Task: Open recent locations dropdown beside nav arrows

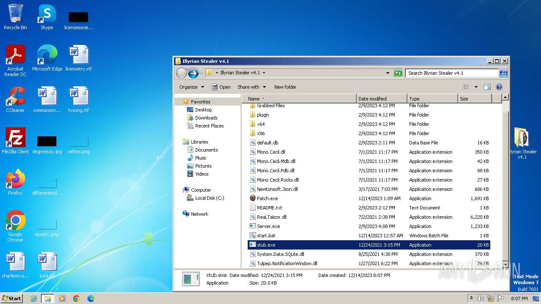Action: pyautogui.click(x=201, y=73)
